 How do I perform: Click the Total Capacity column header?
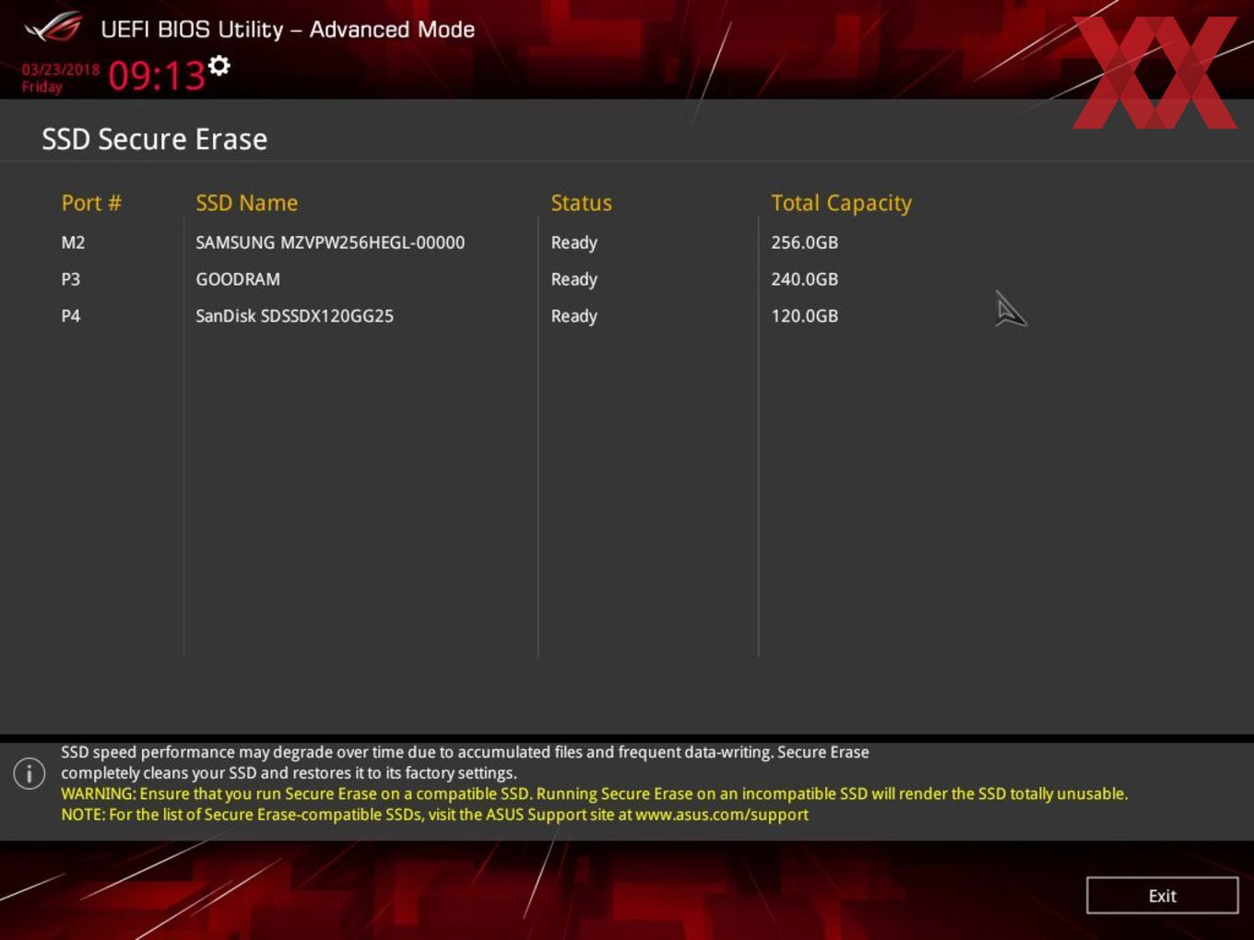(x=841, y=204)
